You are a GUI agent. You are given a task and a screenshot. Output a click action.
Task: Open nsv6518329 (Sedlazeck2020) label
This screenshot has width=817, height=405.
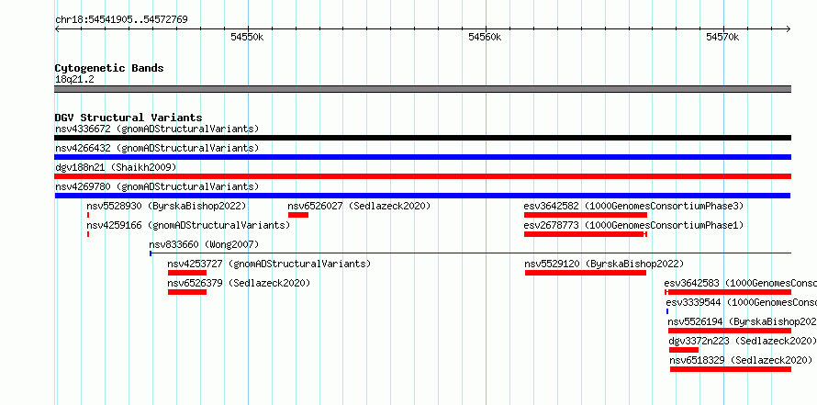[741, 360]
